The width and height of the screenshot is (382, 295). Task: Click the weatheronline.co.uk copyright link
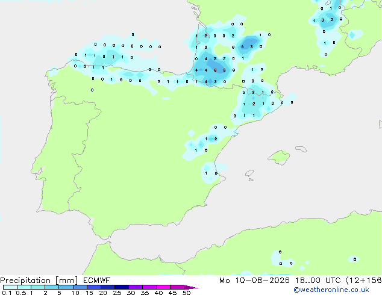coord(331,290)
